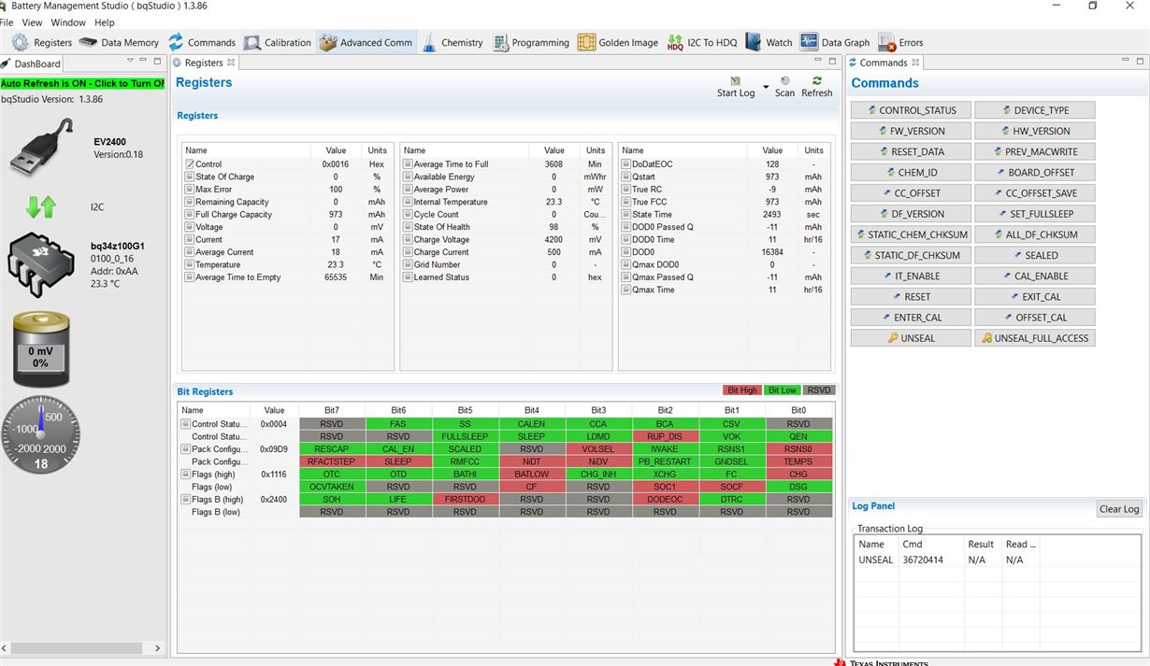Click the IT_ENABLE command button

pyautogui.click(x=911, y=276)
